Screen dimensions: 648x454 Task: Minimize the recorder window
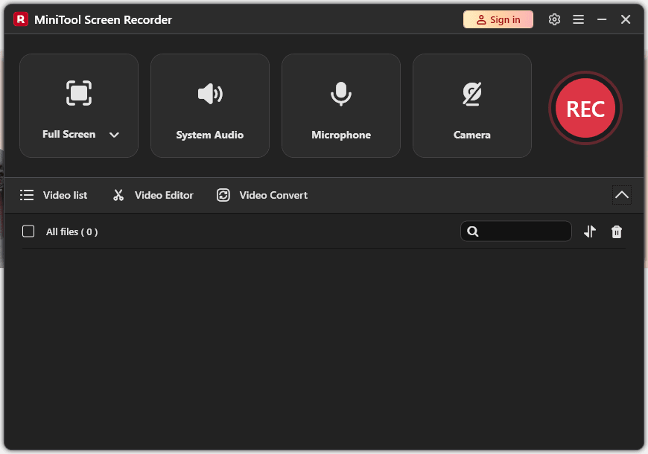[x=602, y=19]
